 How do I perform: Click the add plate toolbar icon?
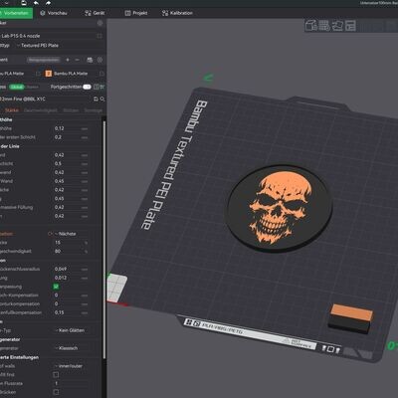pyautogui.click(x=324, y=26)
